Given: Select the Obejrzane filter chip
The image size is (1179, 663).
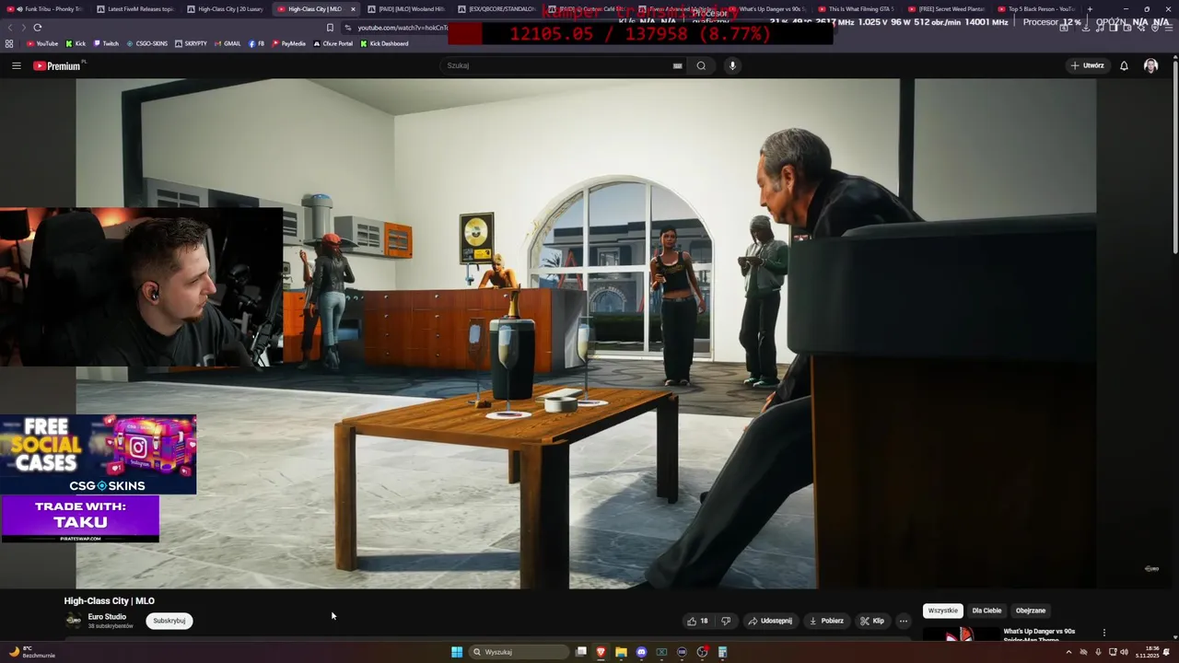Looking at the screenshot, I should click(x=1031, y=611).
